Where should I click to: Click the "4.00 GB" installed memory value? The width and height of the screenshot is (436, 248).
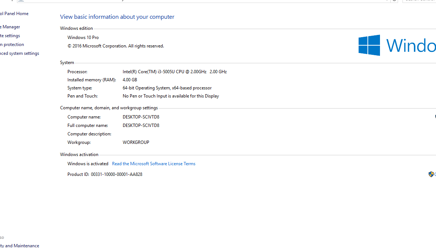pos(130,80)
